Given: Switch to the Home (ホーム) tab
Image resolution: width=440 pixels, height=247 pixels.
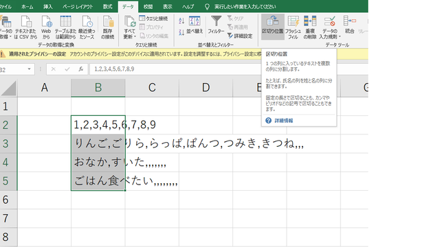Looking at the screenshot, I should tap(27, 7).
